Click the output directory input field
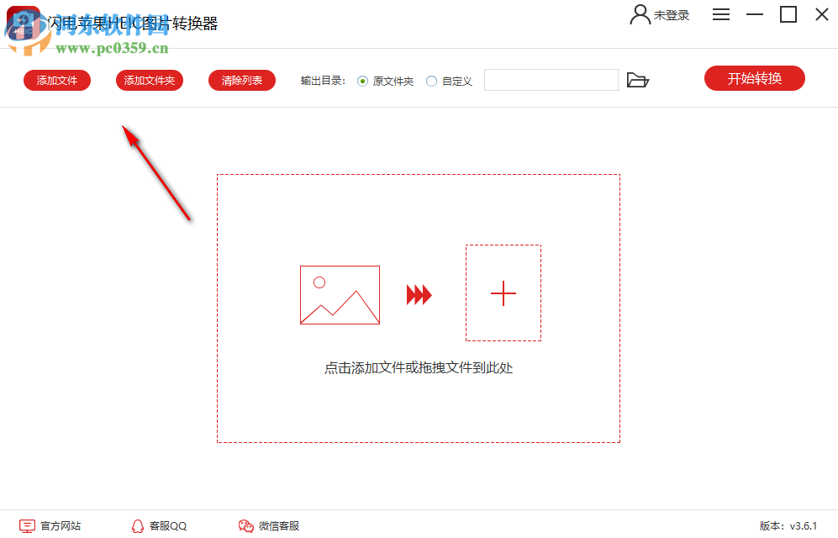The width and height of the screenshot is (838, 538). [551, 80]
